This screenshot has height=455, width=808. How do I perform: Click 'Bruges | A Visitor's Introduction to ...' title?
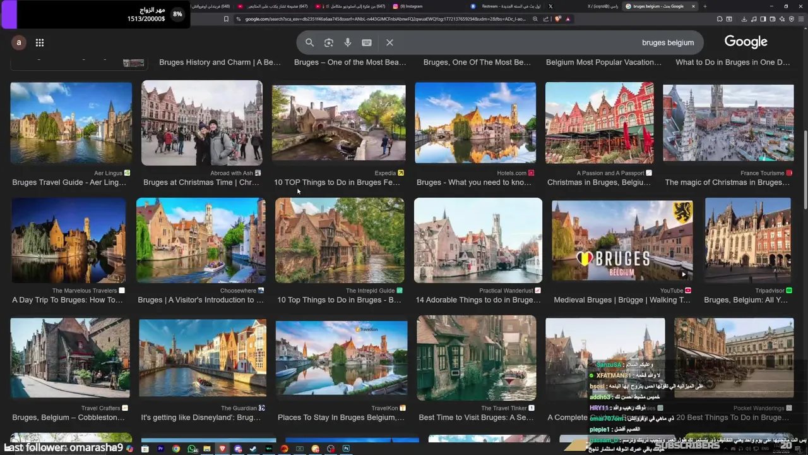click(x=201, y=300)
